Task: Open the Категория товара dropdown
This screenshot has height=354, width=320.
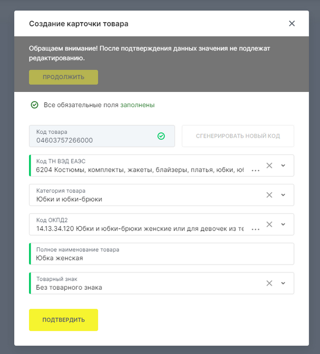Action: pos(283,195)
